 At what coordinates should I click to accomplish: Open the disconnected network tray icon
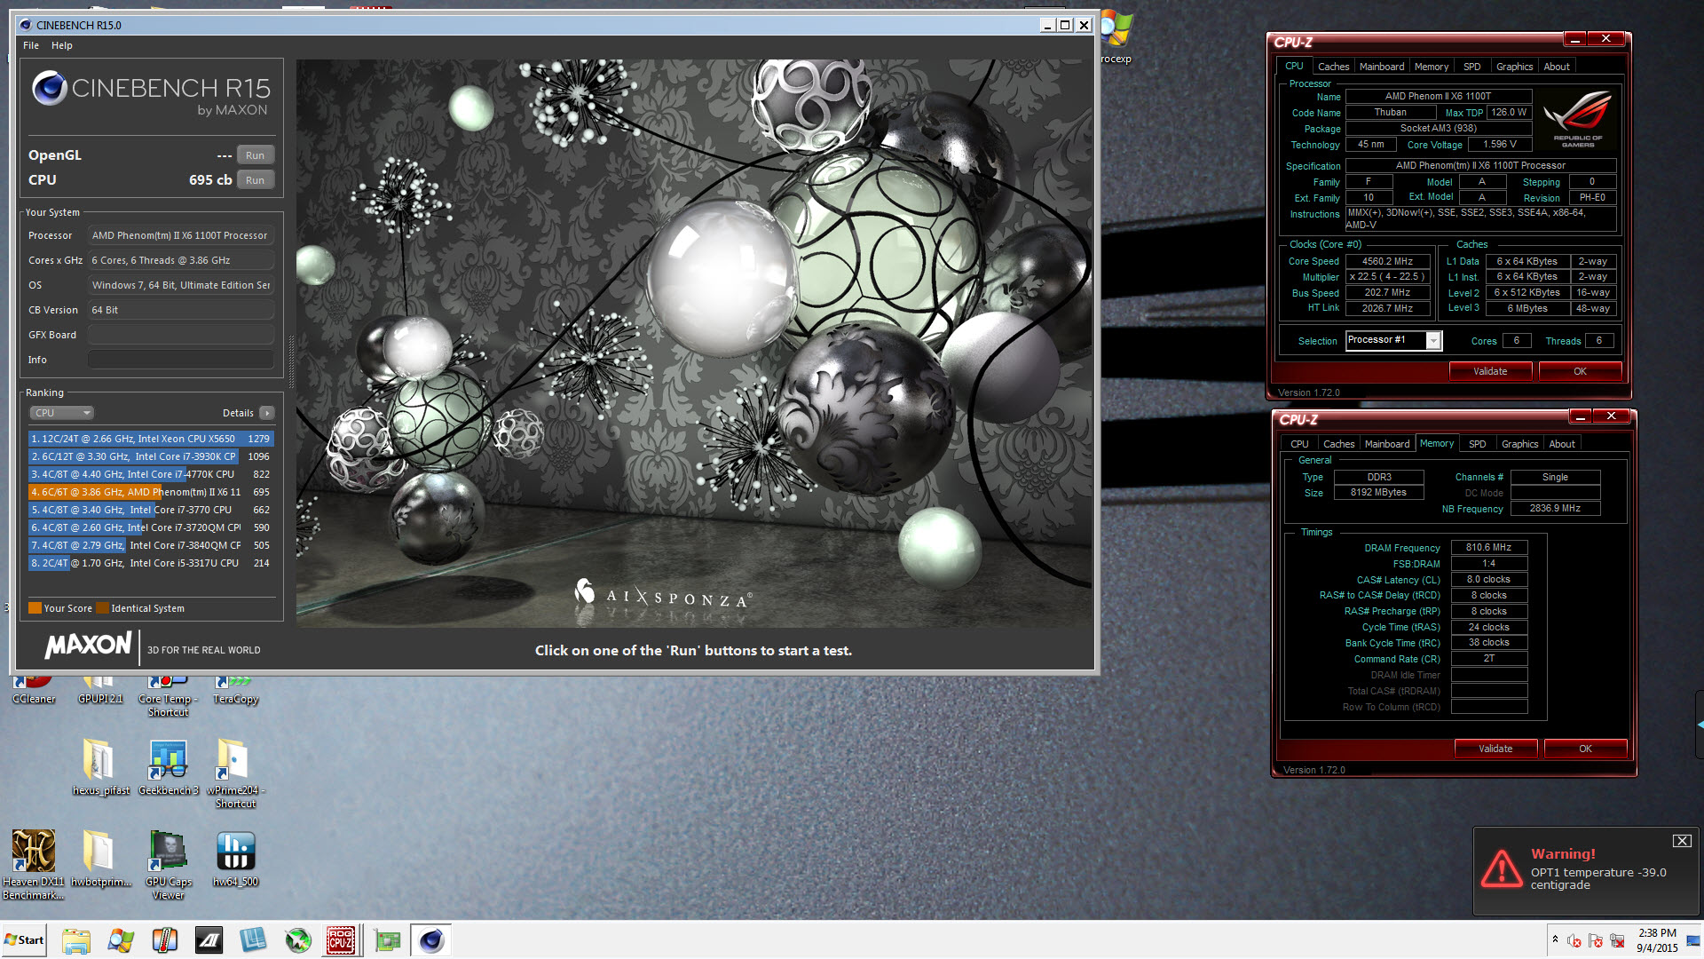click(x=1617, y=940)
